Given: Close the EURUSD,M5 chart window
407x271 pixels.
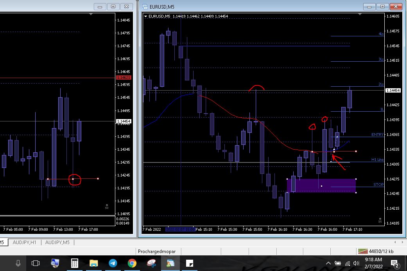Looking at the screenshot, I should (x=396, y=7).
